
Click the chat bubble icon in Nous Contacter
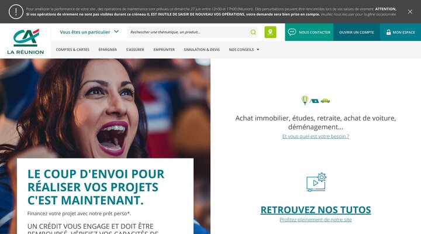tap(292, 32)
